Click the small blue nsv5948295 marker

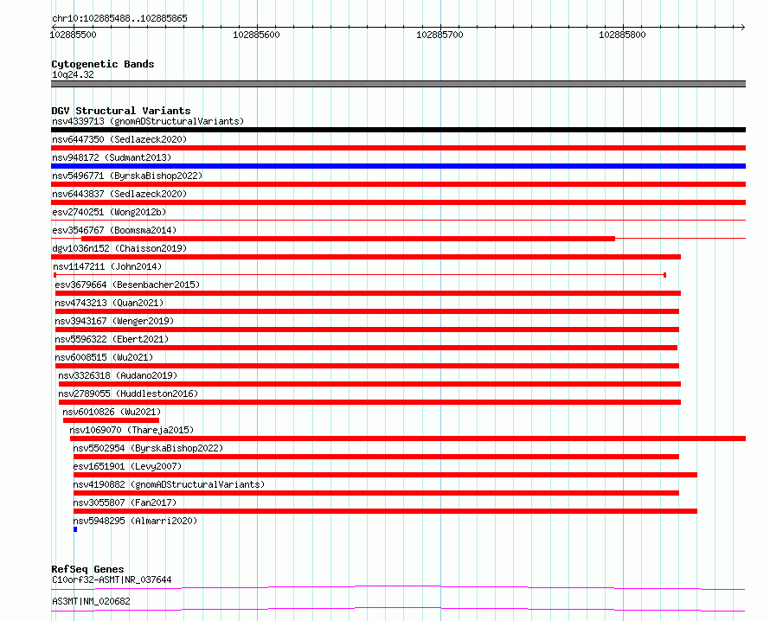coord(75,529)
